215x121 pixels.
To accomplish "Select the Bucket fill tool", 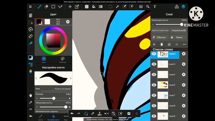I will tap(94, 7).
